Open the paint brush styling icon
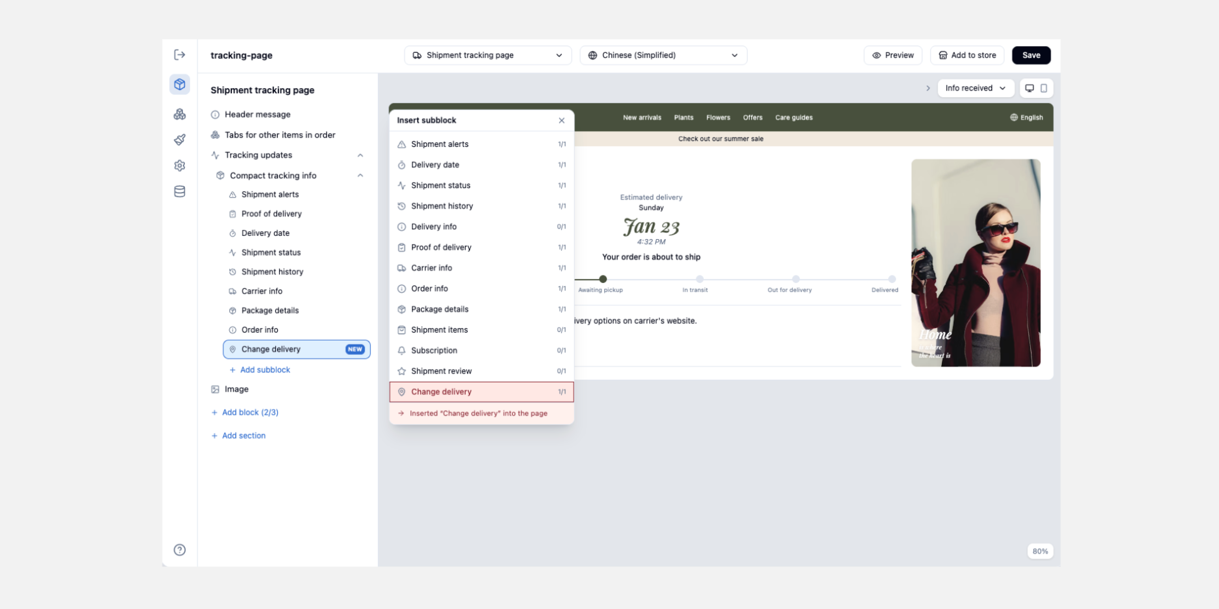The width and height of the screenshot is (1219, 609). pyautogui.click(x=179, y=140)
